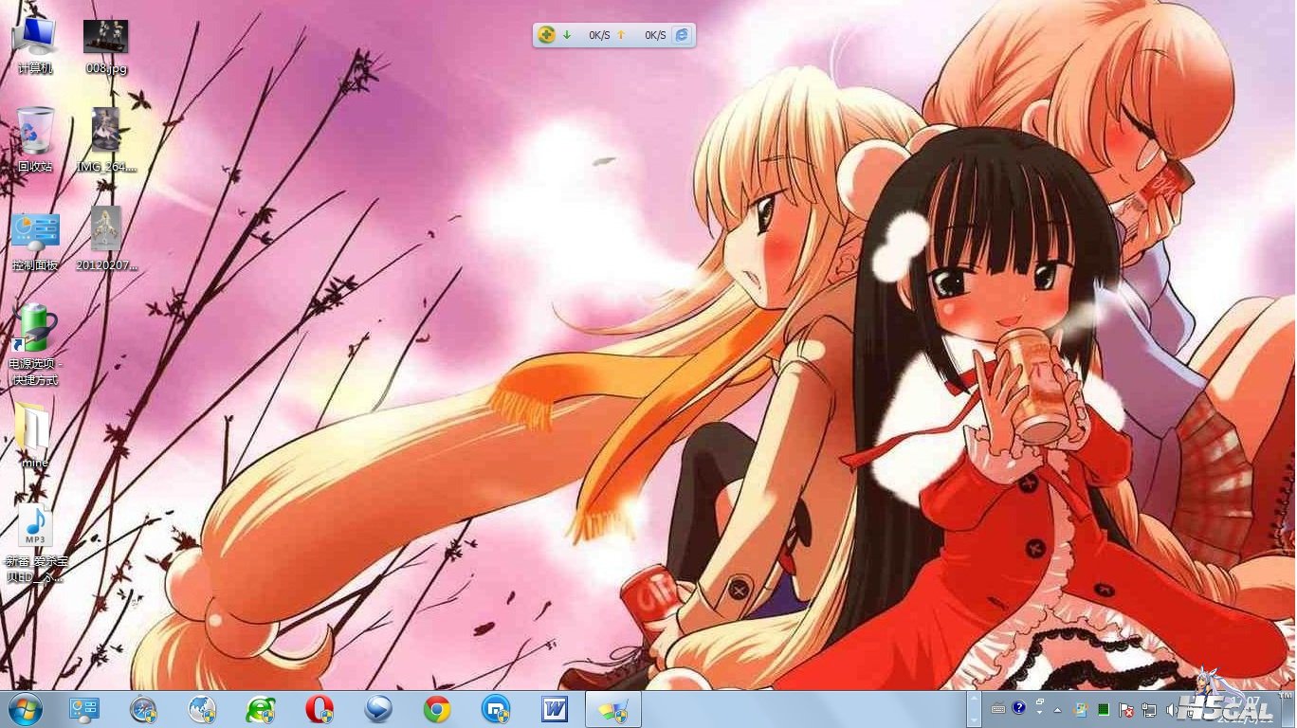Select the 电源选项 power options shortcut

click(35, 345)
